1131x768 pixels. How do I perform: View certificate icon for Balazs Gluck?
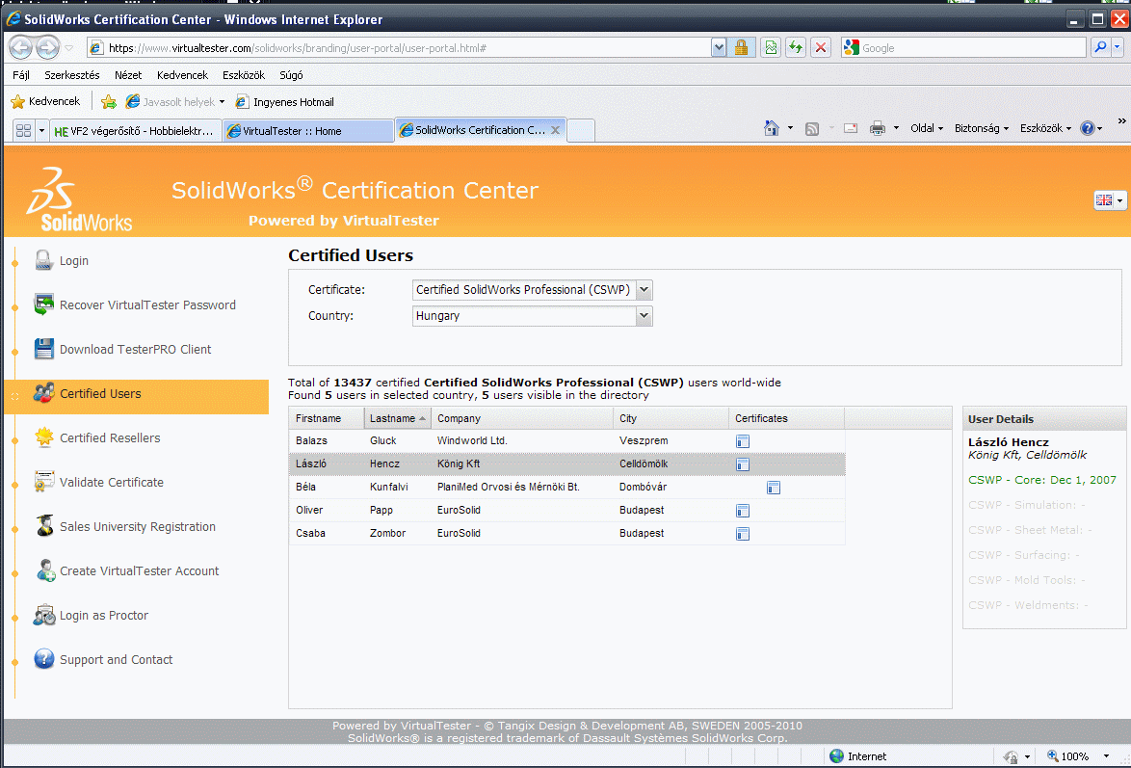(x=742, y=441)
